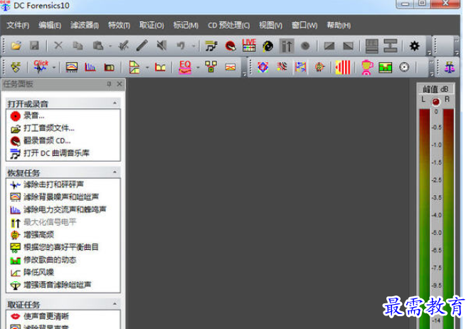Click the harmonic reject bars filter icon
Screen dimensions: 471x329
pos(90,67)
